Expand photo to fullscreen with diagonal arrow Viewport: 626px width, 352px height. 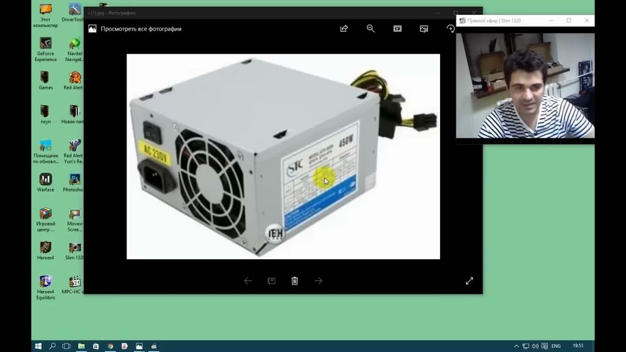[x=469, y=281]
